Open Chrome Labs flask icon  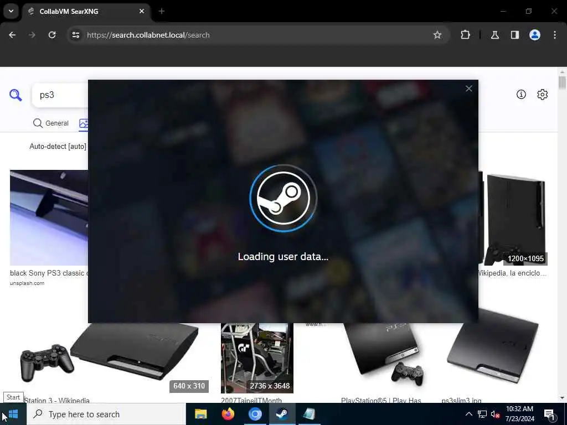(x=495, y=35)
